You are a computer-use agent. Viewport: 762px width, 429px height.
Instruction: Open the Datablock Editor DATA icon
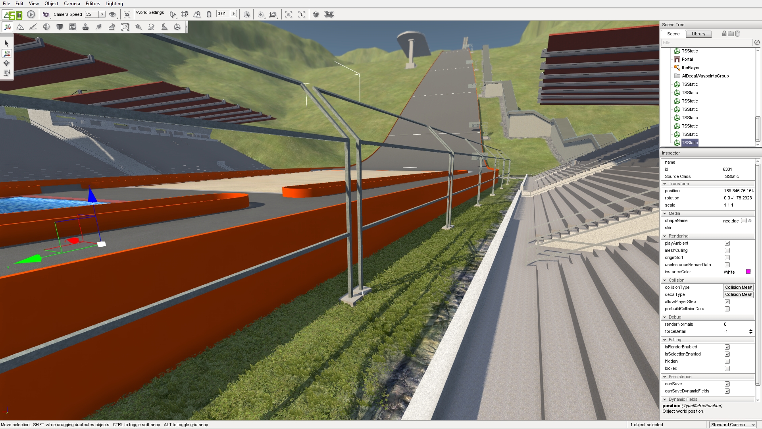click(73, 27)
